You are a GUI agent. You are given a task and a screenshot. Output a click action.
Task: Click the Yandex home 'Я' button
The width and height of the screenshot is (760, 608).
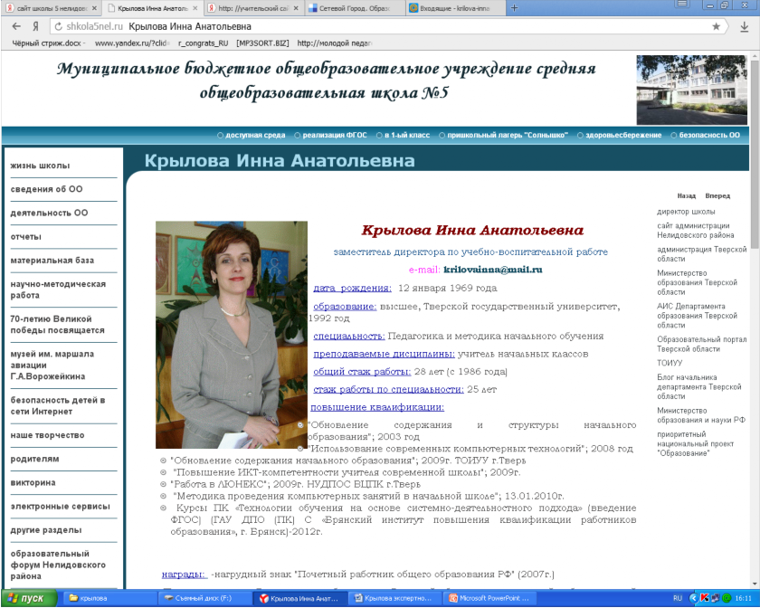point(35,26)
